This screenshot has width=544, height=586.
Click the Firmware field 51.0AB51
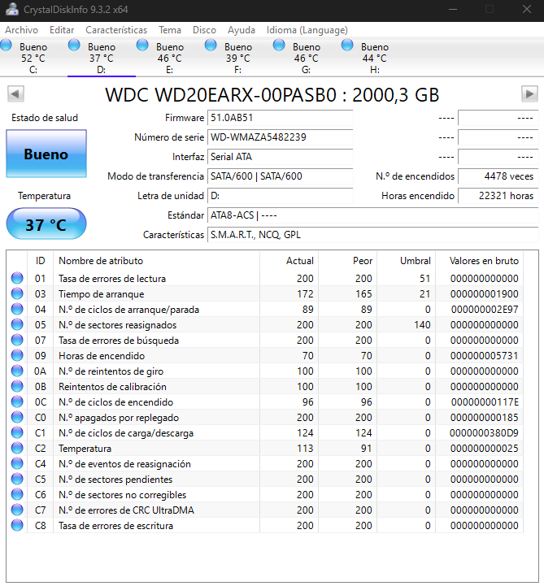(280, 118)
